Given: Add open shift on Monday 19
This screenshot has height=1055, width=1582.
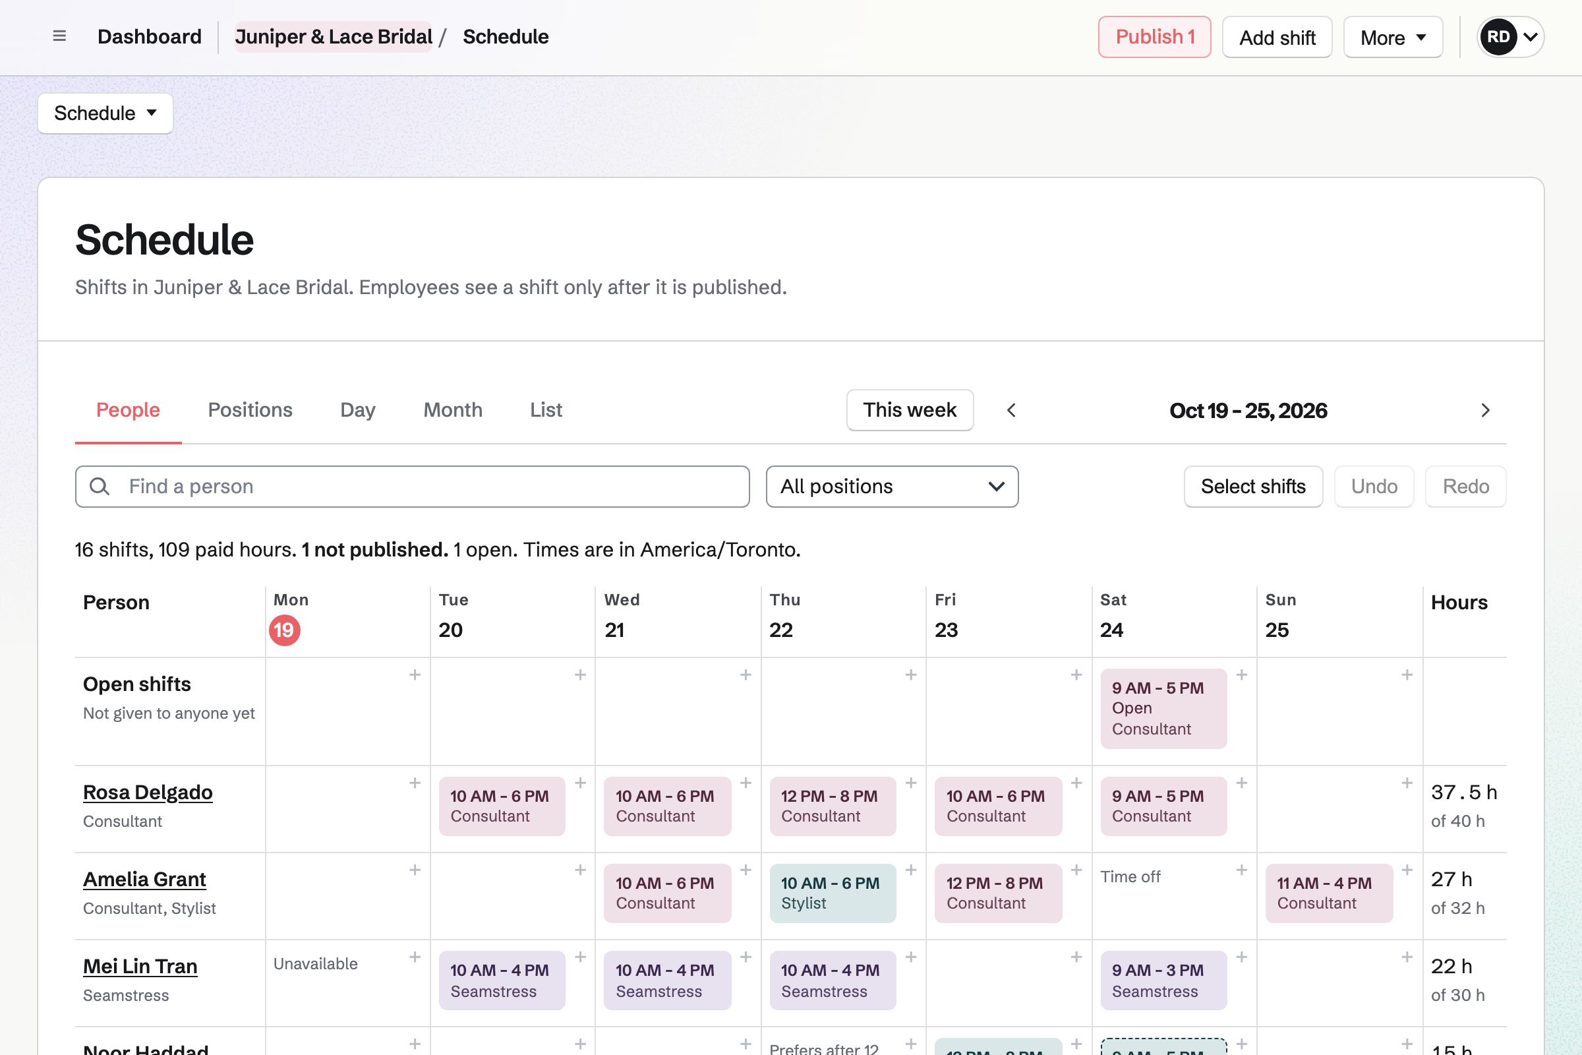Looking at the screenshot, I should point(415,675).
